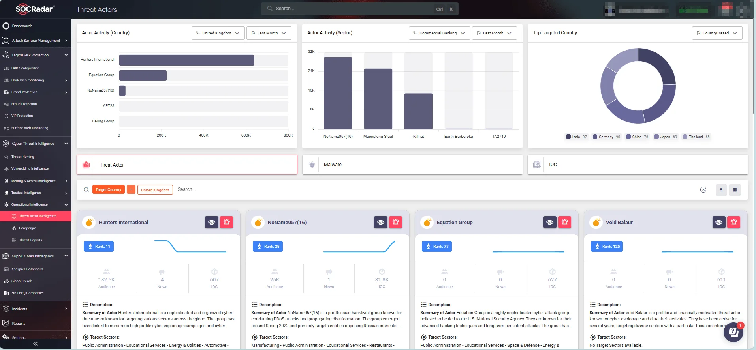This screenshot has height=350, width=756.
Task: Set alarm bell for Void Balaur
Action: 734,222
